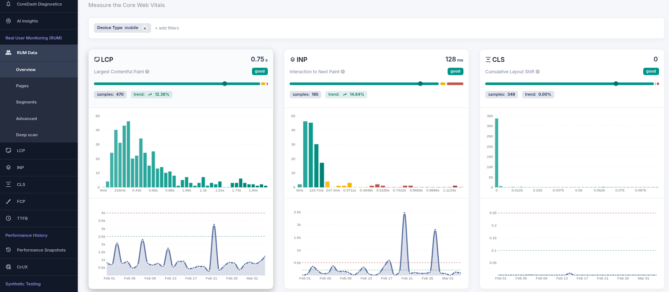Click the CoreDash Diagnostics bell icon
669x292 pixels.
pyautogui.click(x=8, y=4)
